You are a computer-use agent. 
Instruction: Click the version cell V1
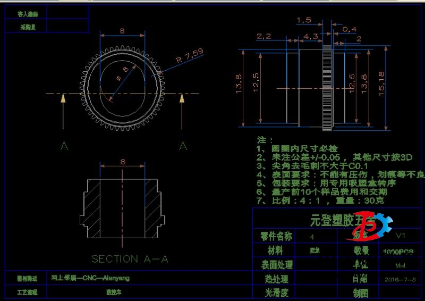coord(400,236)
